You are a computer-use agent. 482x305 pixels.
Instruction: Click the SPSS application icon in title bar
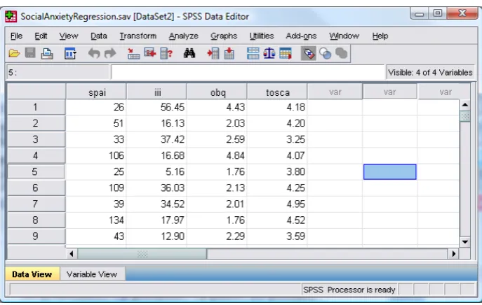(11, 16)
